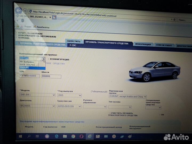This screenshot has height=144, width=192.
Task: Choose VXDIAG in the tool list
Action: click(32, 67)
